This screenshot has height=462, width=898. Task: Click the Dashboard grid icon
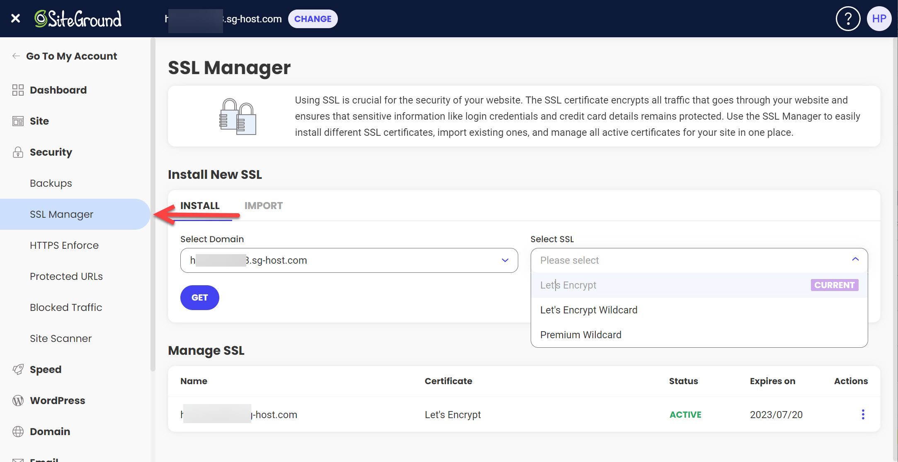pos(18,90)
